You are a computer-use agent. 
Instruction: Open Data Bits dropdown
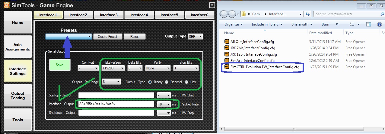[x=135, y=68]
